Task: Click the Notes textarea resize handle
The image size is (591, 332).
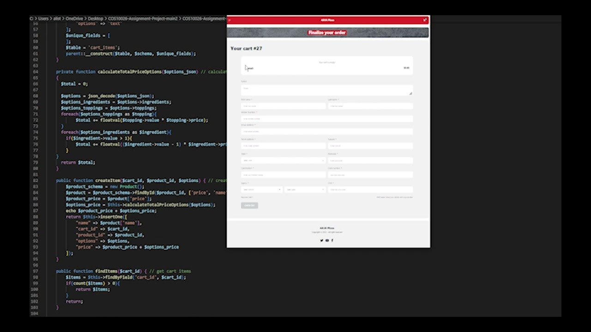Action: coord(410,94)
